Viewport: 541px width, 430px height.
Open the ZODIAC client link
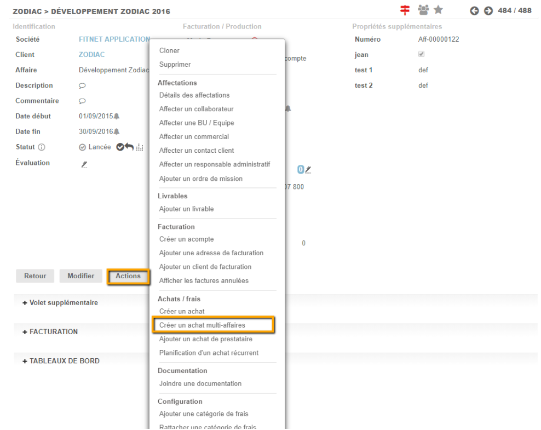[x=92, y=55]
